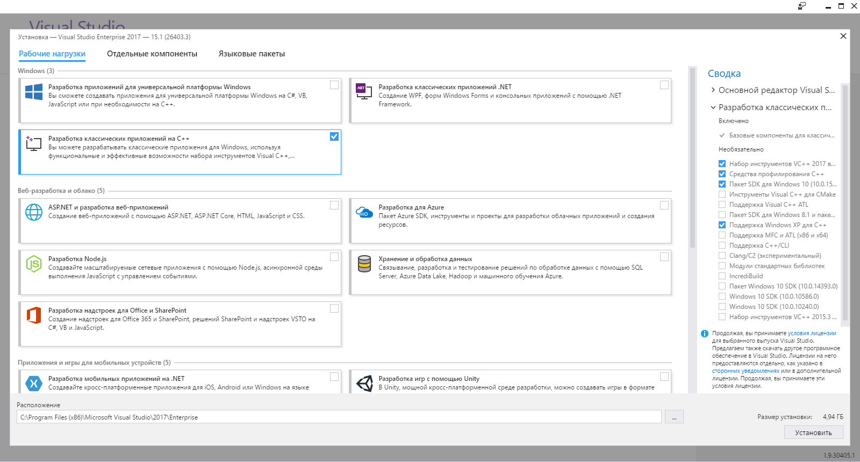Image resolution: width=860 pixels, height=462 pixels.
Task: Enable Clang/C2 experimental component
Action: click(x=722, y=256)
